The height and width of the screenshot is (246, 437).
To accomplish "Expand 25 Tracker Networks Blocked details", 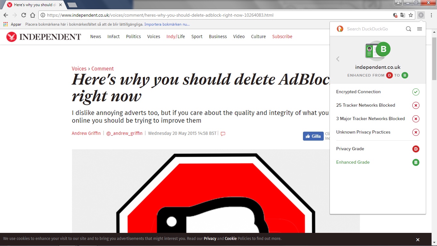I will [377, 105].
